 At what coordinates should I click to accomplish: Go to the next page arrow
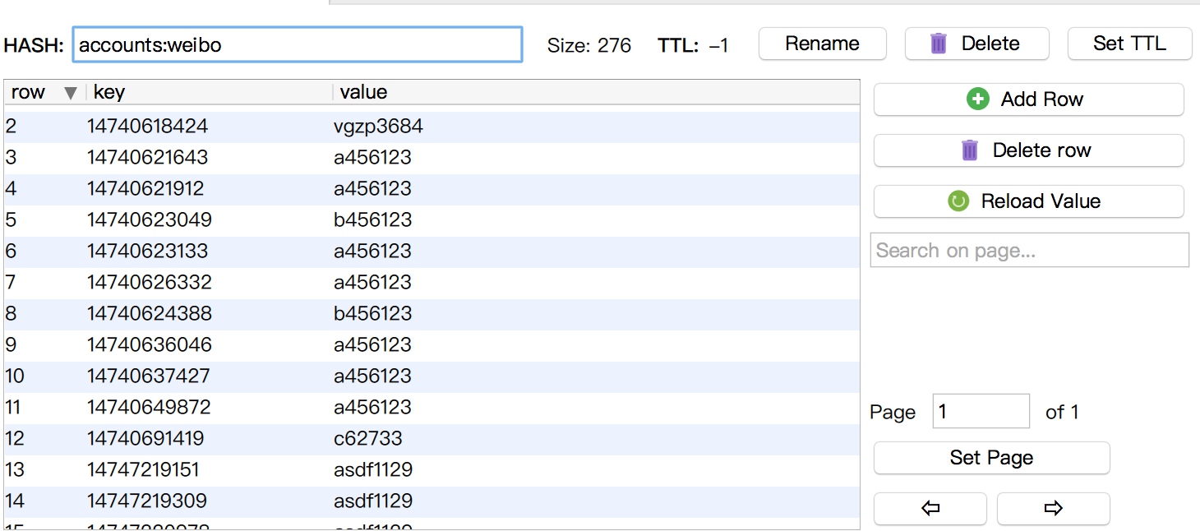[x=1054, y=509]
